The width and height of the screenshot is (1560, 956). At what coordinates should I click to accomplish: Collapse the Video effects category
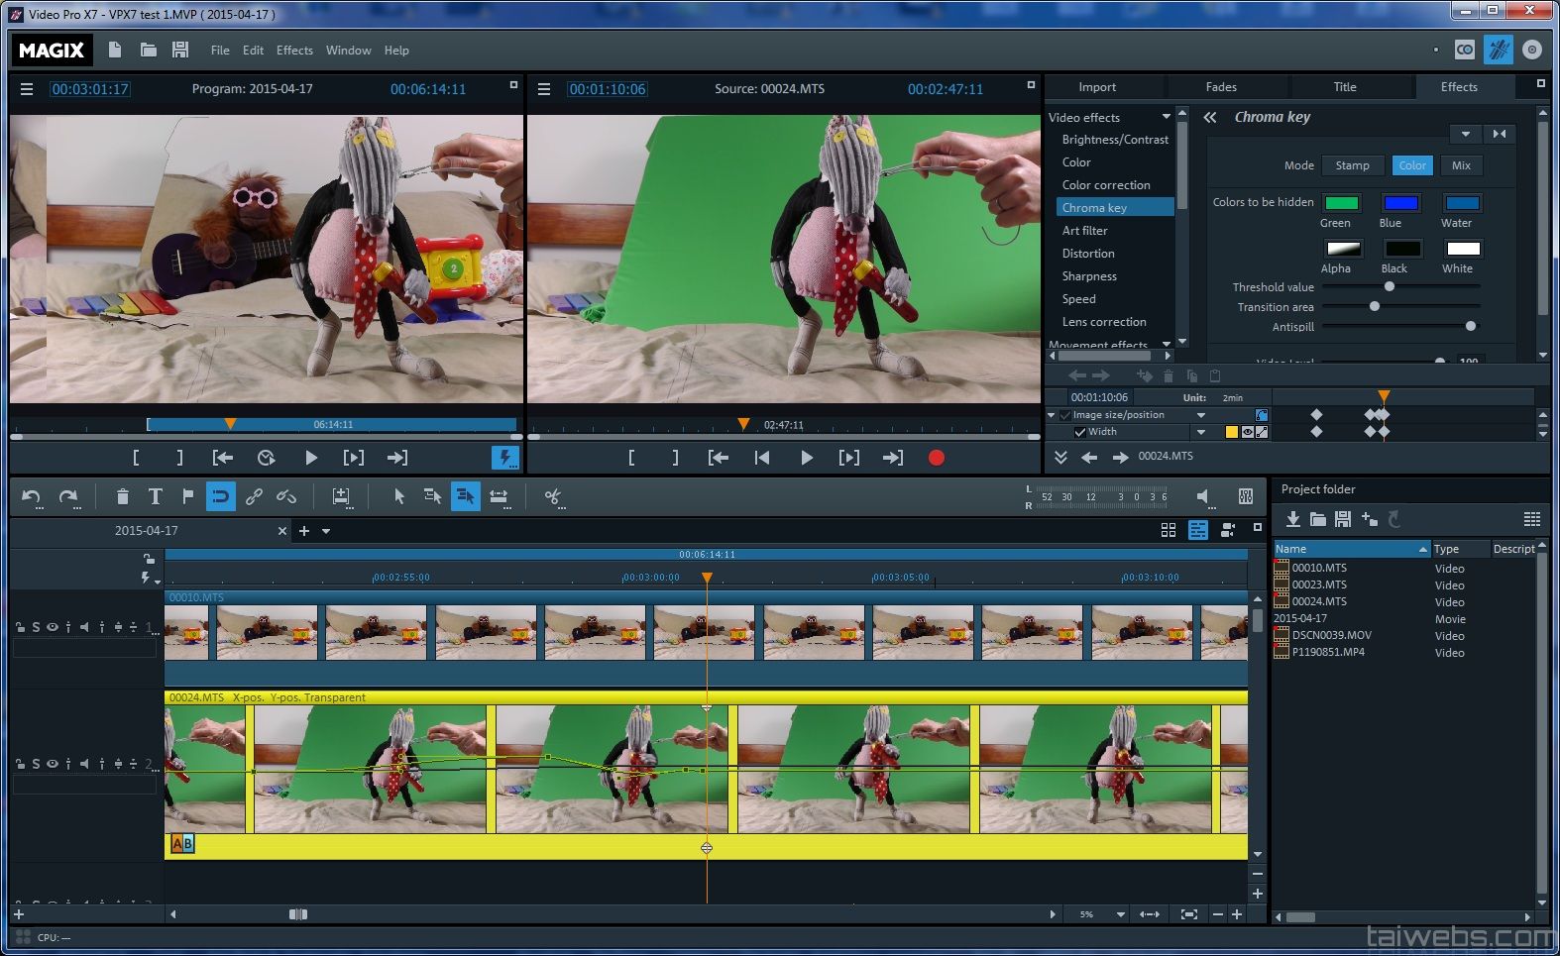pos(1166,117)
